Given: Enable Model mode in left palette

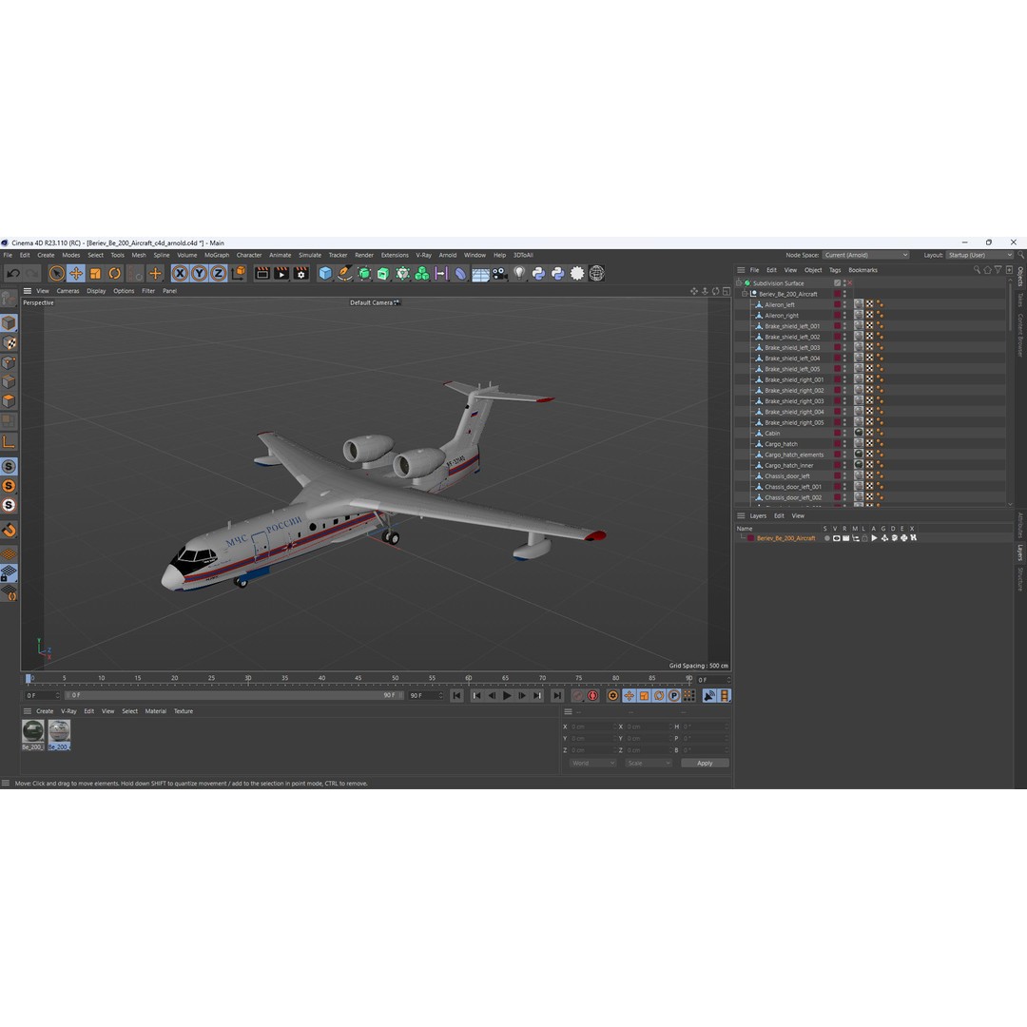Looking at the screenshot, I should pos(9,323).
